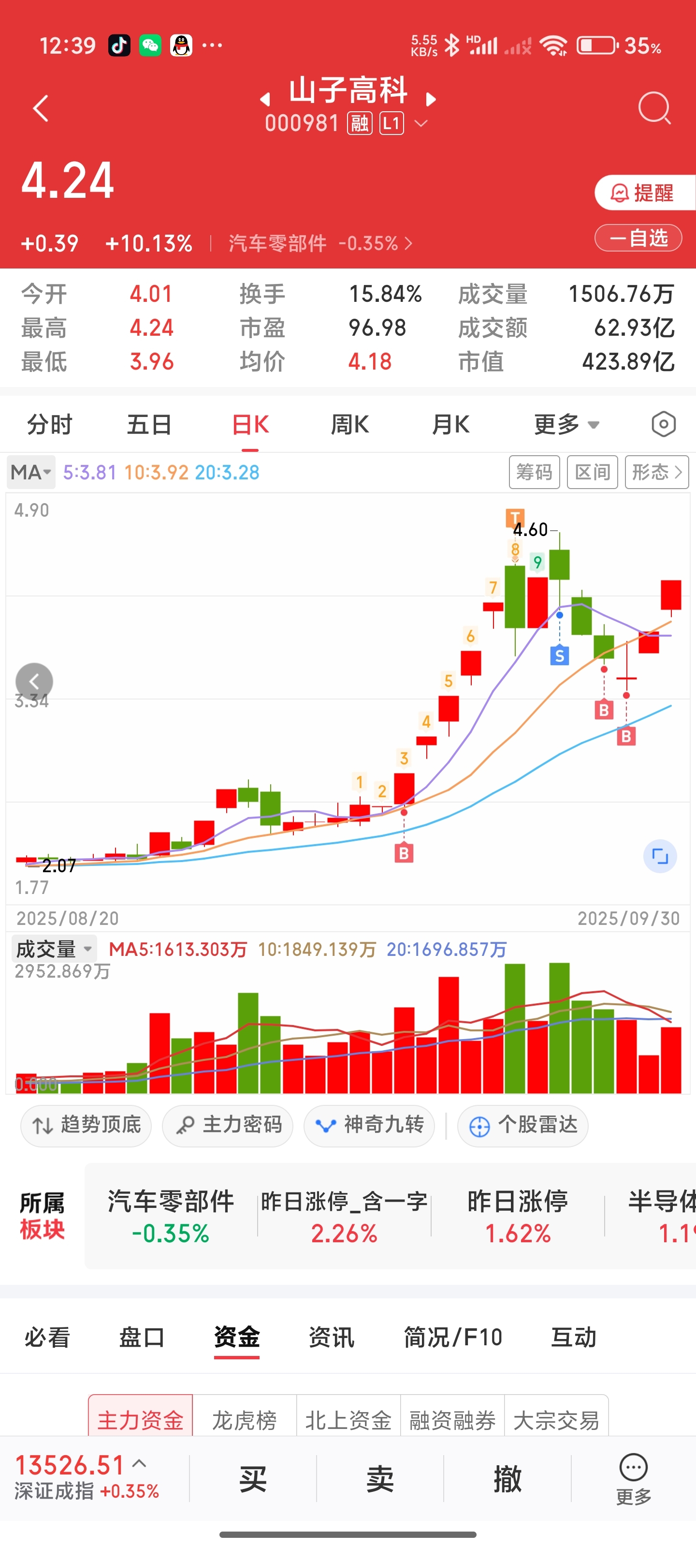
Task: Select the 日K tab
Action: point(250,424)
